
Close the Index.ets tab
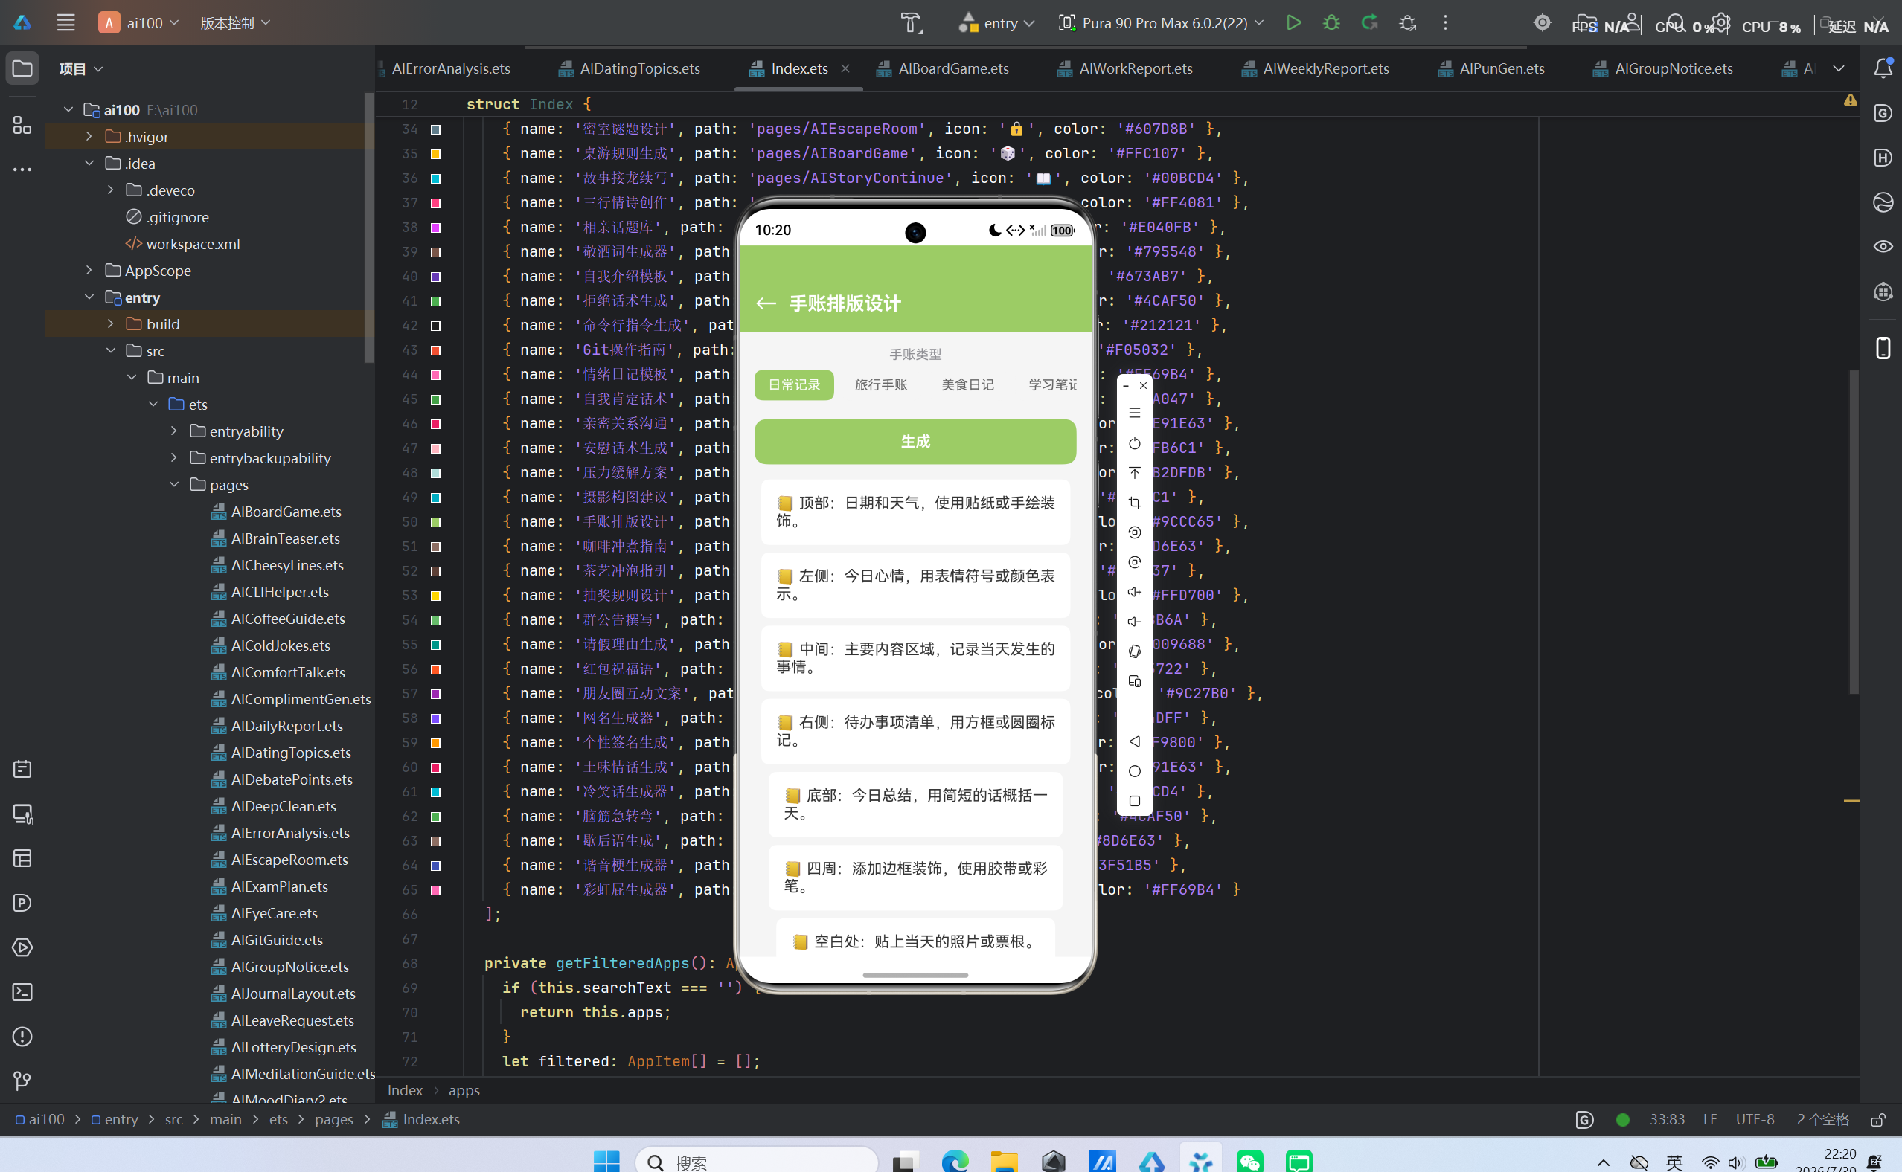(x=845, y=68)
